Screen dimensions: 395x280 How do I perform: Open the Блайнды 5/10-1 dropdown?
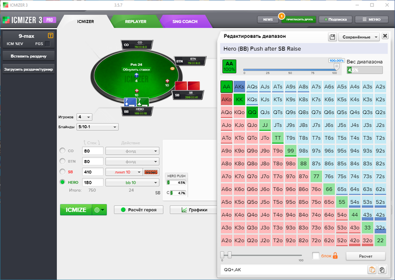(x=97, y=127)
